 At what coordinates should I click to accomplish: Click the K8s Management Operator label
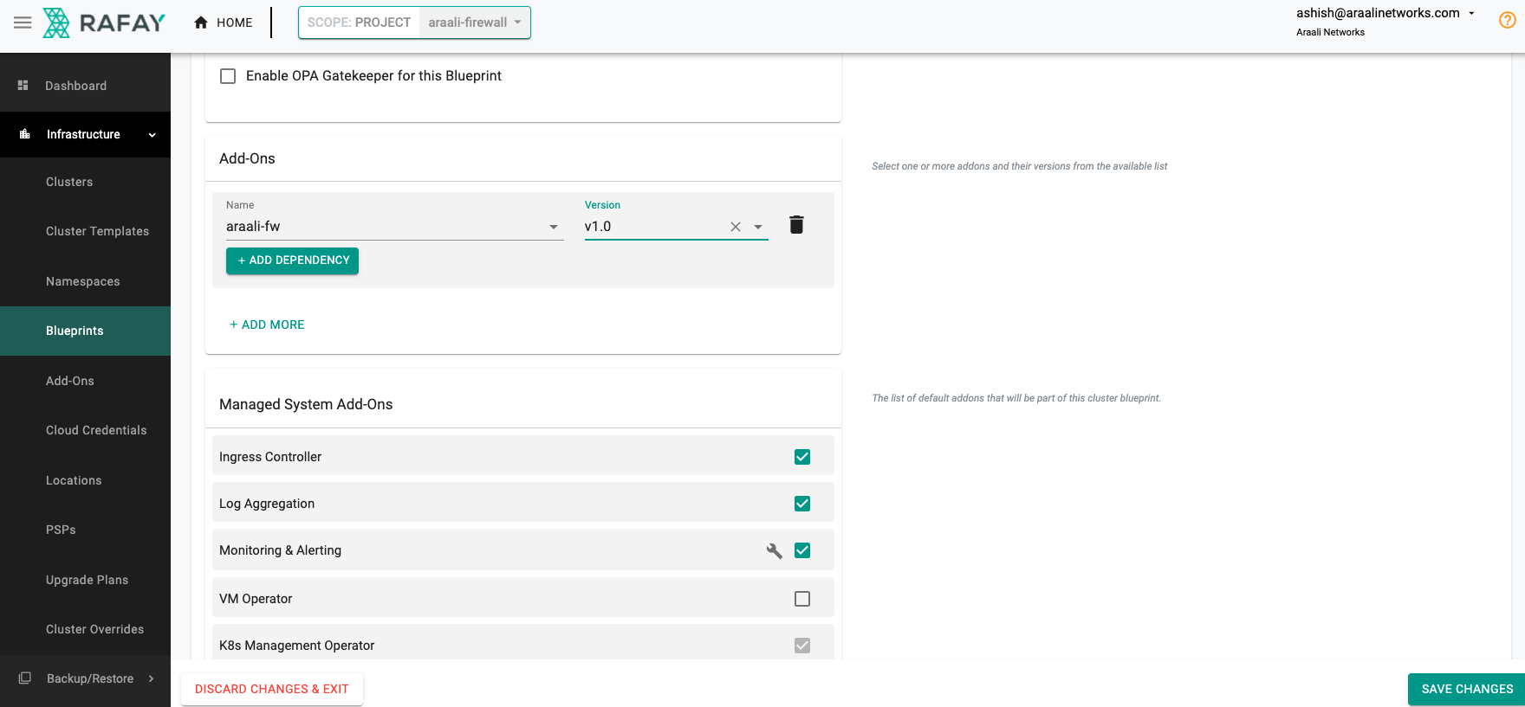pos(296,646)
